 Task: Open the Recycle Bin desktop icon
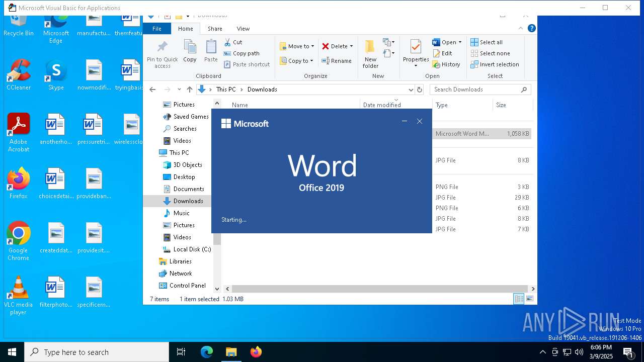tap(19, 26)
